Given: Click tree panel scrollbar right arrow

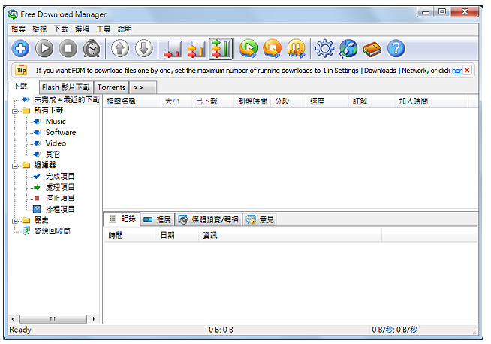Looking at the screenshot, I should 93,319.
